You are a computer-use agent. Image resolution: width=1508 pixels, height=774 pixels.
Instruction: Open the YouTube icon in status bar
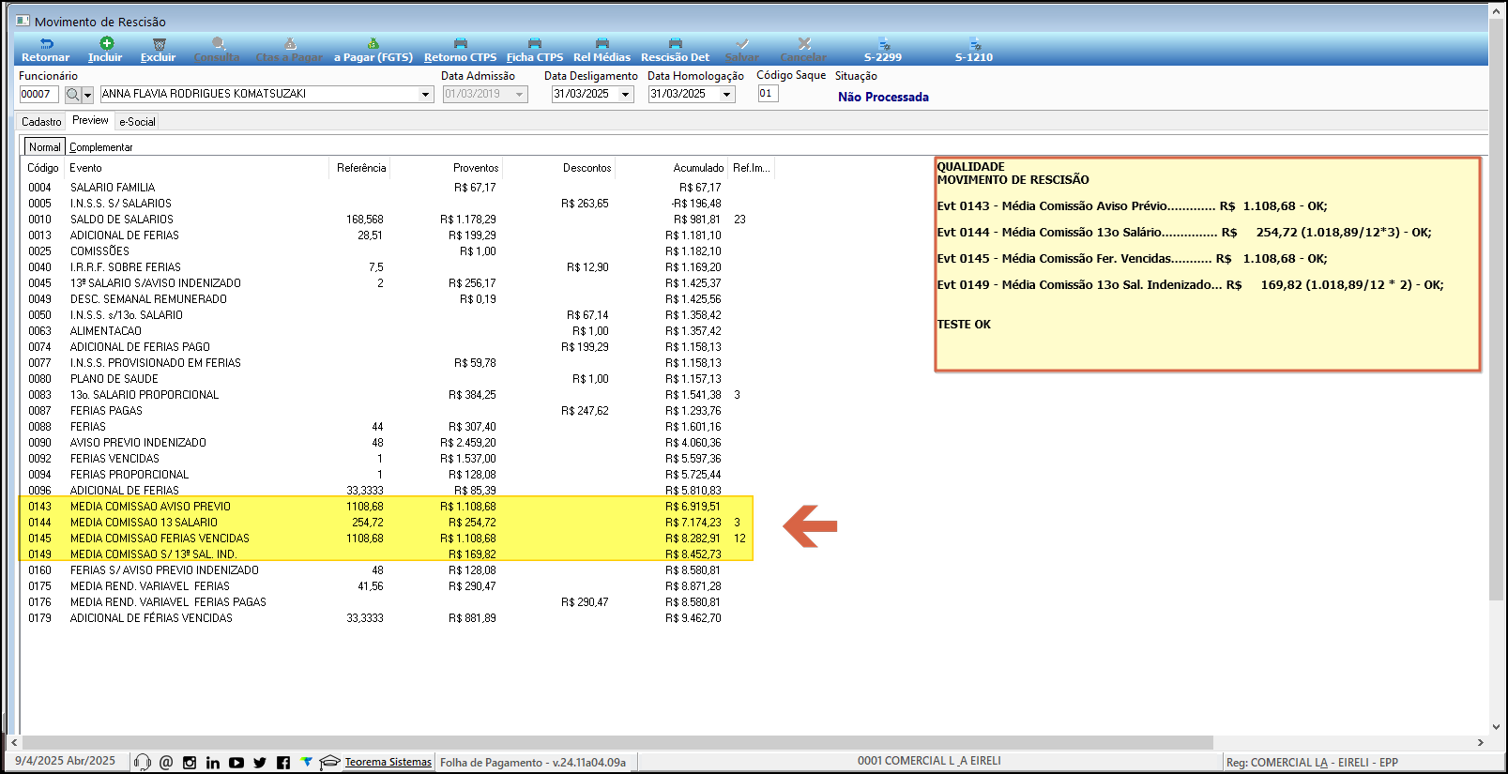coord(236,763)
